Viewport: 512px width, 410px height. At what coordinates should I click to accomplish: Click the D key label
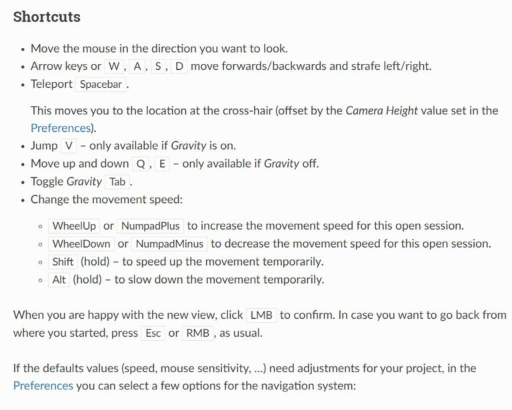[179, 67]
